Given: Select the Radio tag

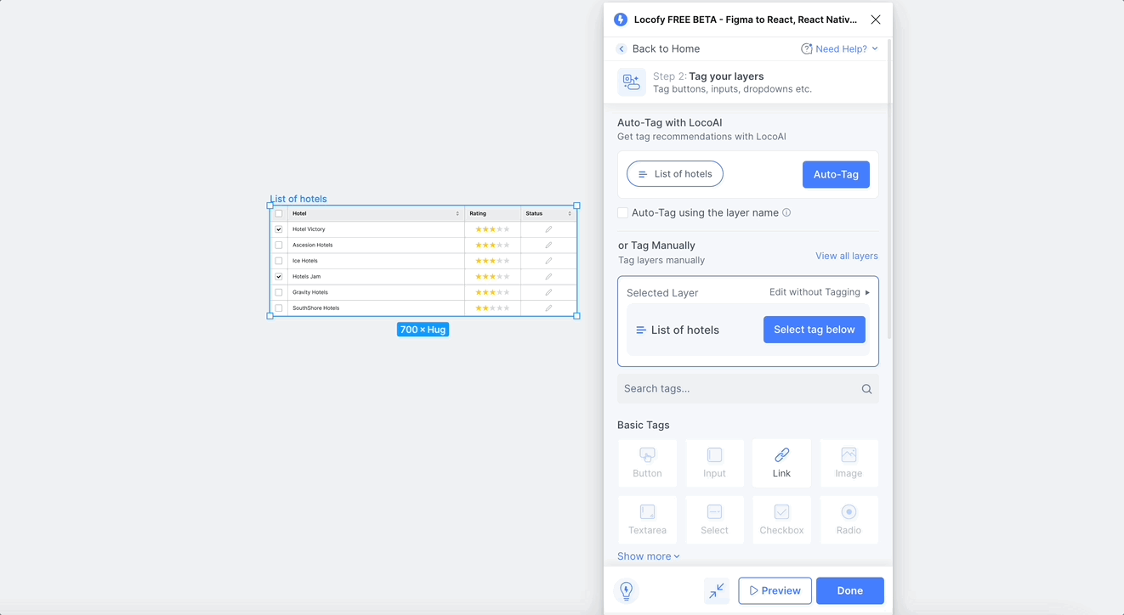Looking at the screenshot, I should pyautogui.click(x=849, y=519).
